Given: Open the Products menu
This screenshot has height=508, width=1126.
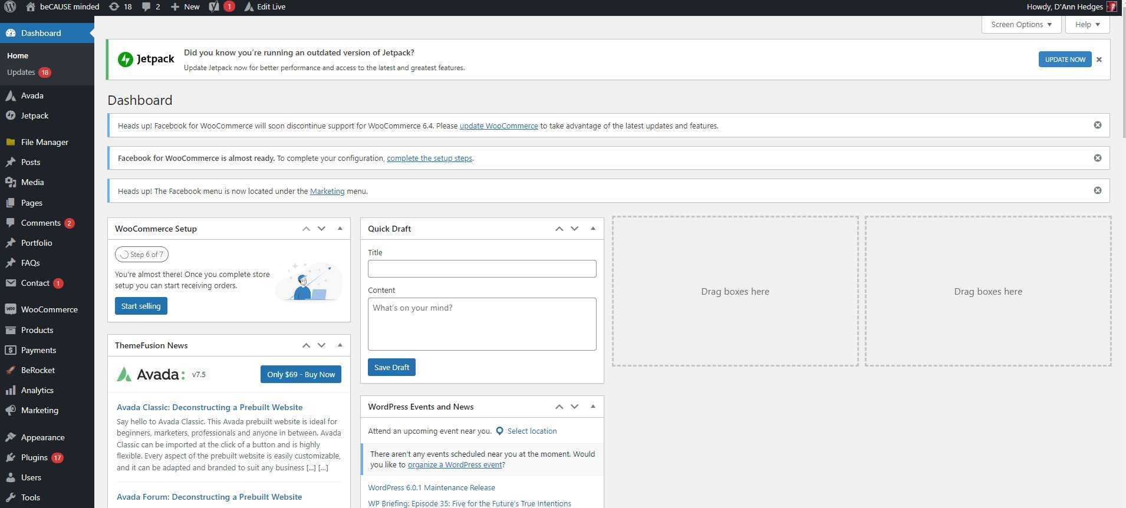Looking at the screenshot, I should [47, 330].
